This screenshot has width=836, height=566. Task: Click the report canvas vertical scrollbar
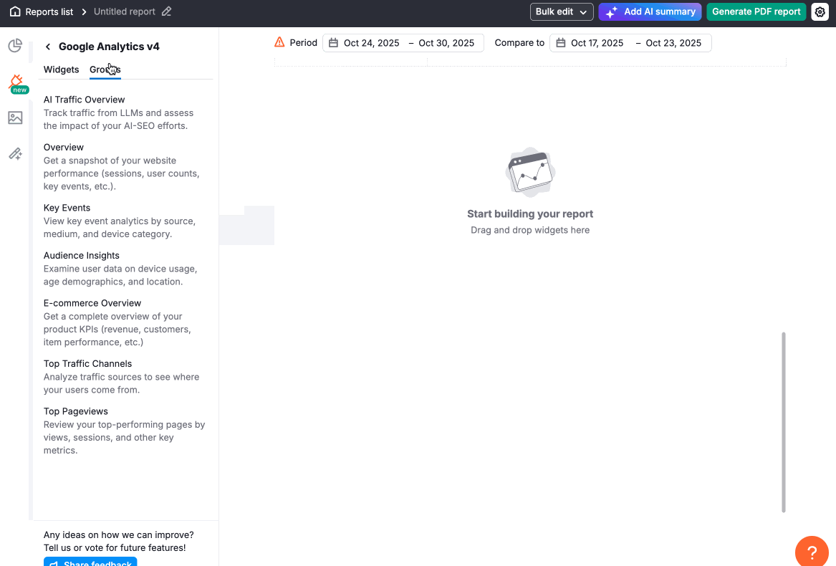point(784,422)
